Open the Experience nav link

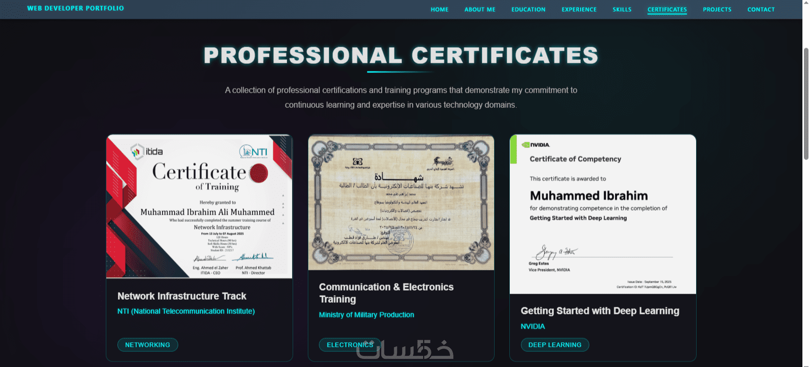click(x=579, y=10)
